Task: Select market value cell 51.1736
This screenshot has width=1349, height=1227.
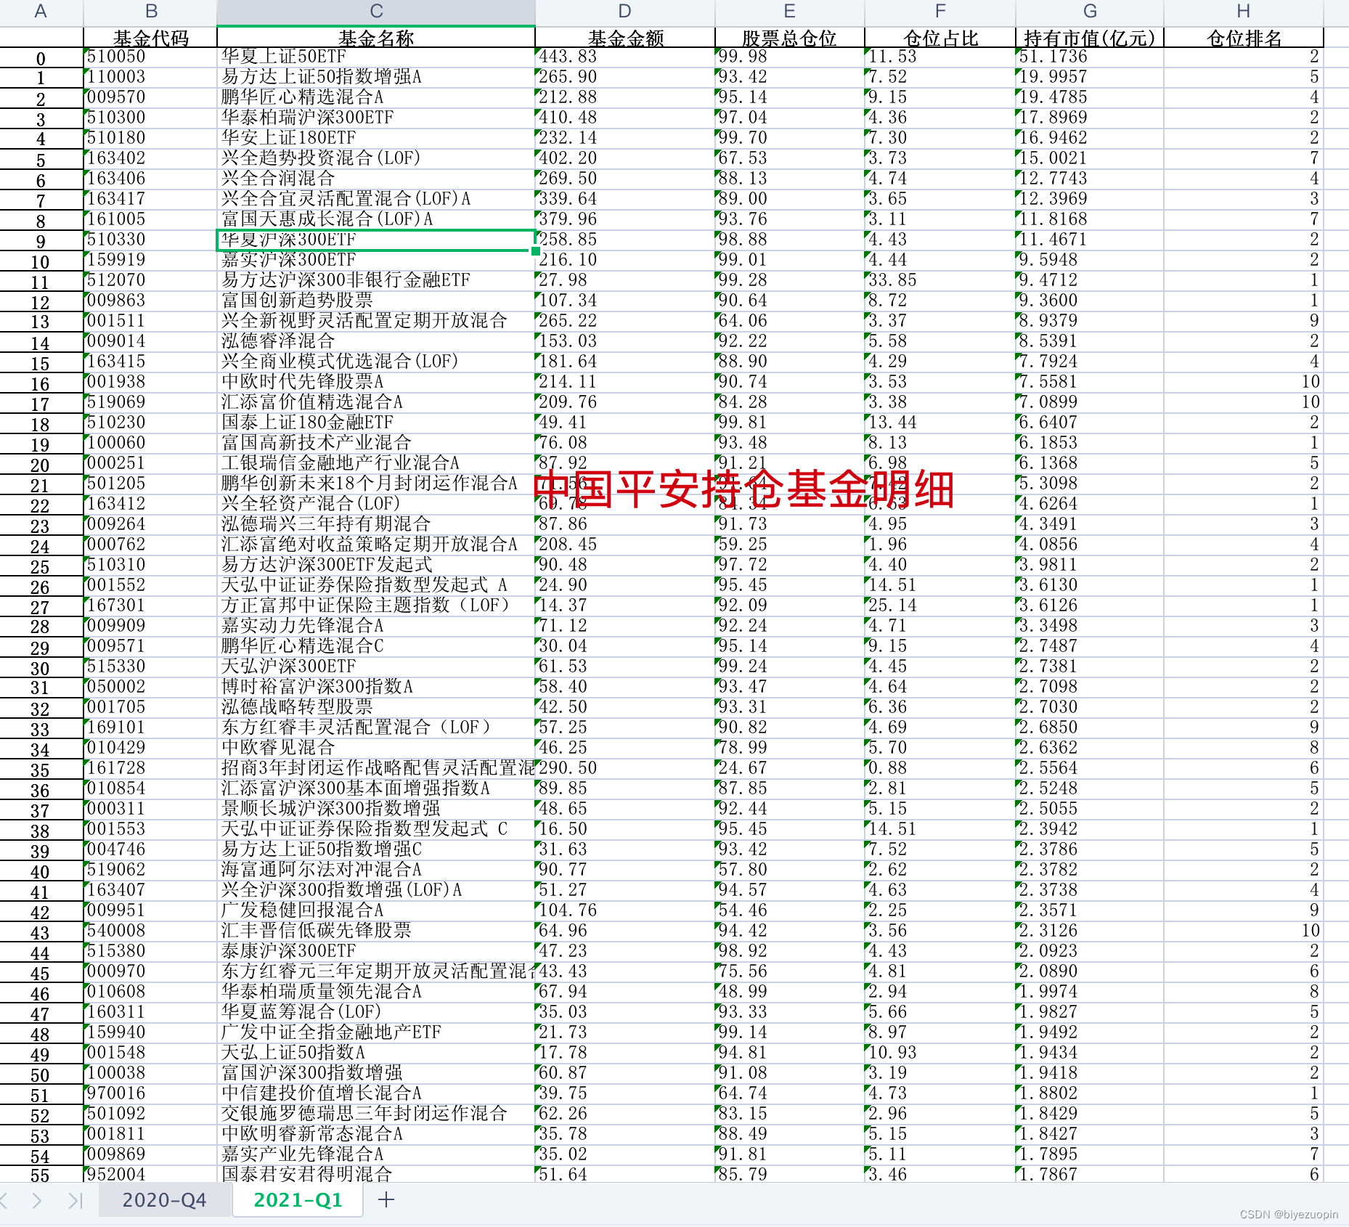Action: click(1089, 57)
